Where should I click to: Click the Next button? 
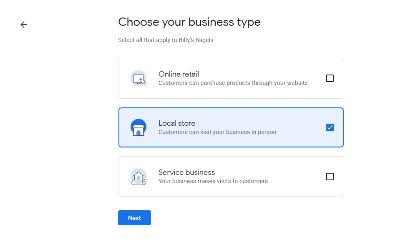pos(134,218)
